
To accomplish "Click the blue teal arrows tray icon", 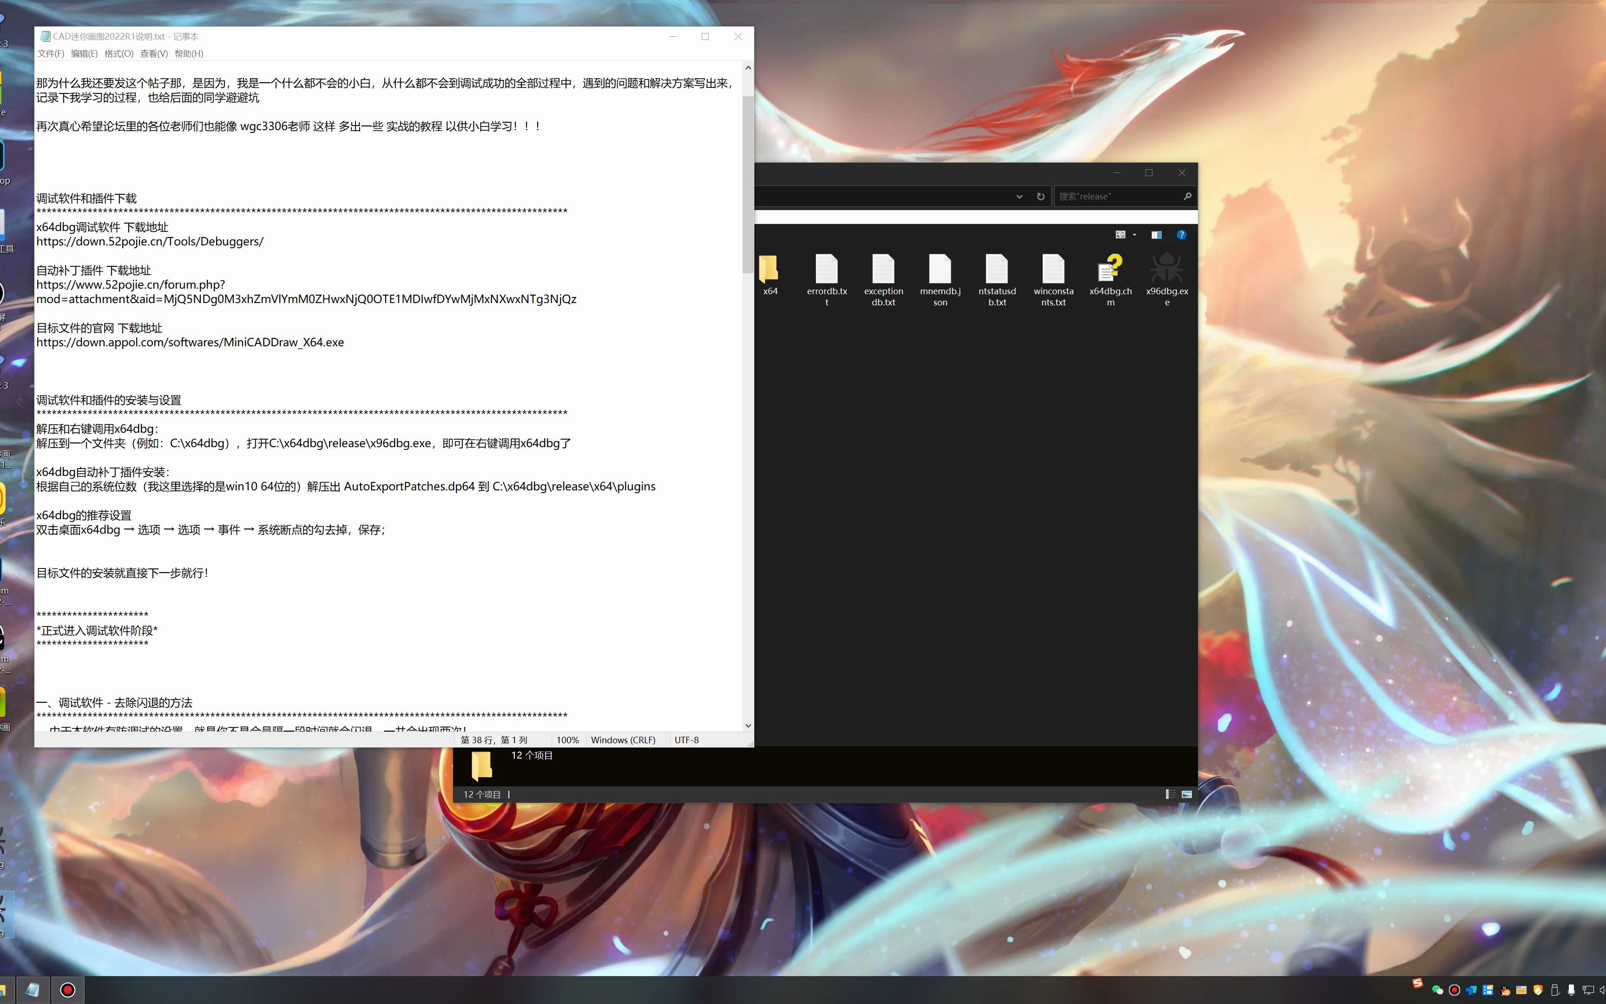I will tap(1471, 990).
